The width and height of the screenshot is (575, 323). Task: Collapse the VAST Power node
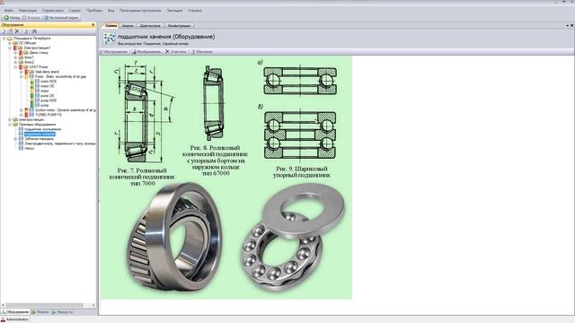coord(15,67)
